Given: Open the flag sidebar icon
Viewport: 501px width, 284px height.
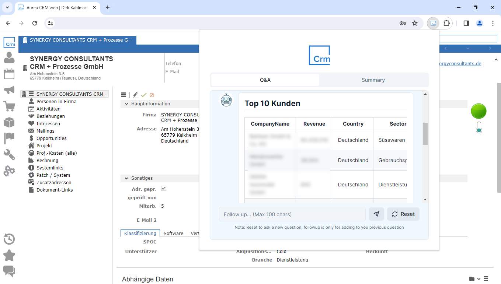Looking at the screenshot, I should point(9,139).
